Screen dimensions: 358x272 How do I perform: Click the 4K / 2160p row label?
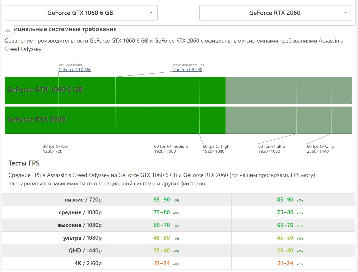88,263
